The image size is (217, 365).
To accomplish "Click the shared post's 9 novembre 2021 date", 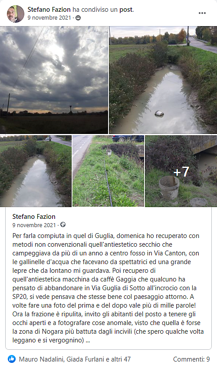I will click(34, 225).
